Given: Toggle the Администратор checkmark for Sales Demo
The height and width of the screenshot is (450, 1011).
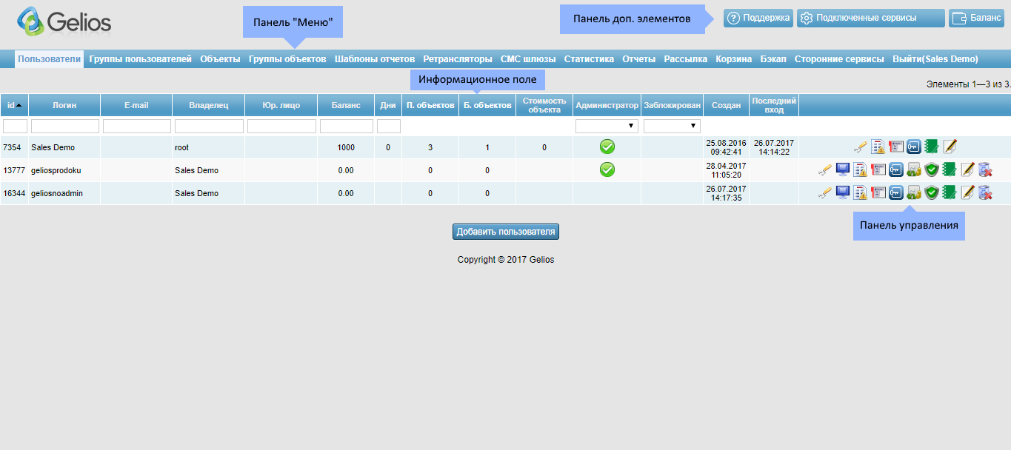Looking at the screenshot, I should [x=606, y=147].
